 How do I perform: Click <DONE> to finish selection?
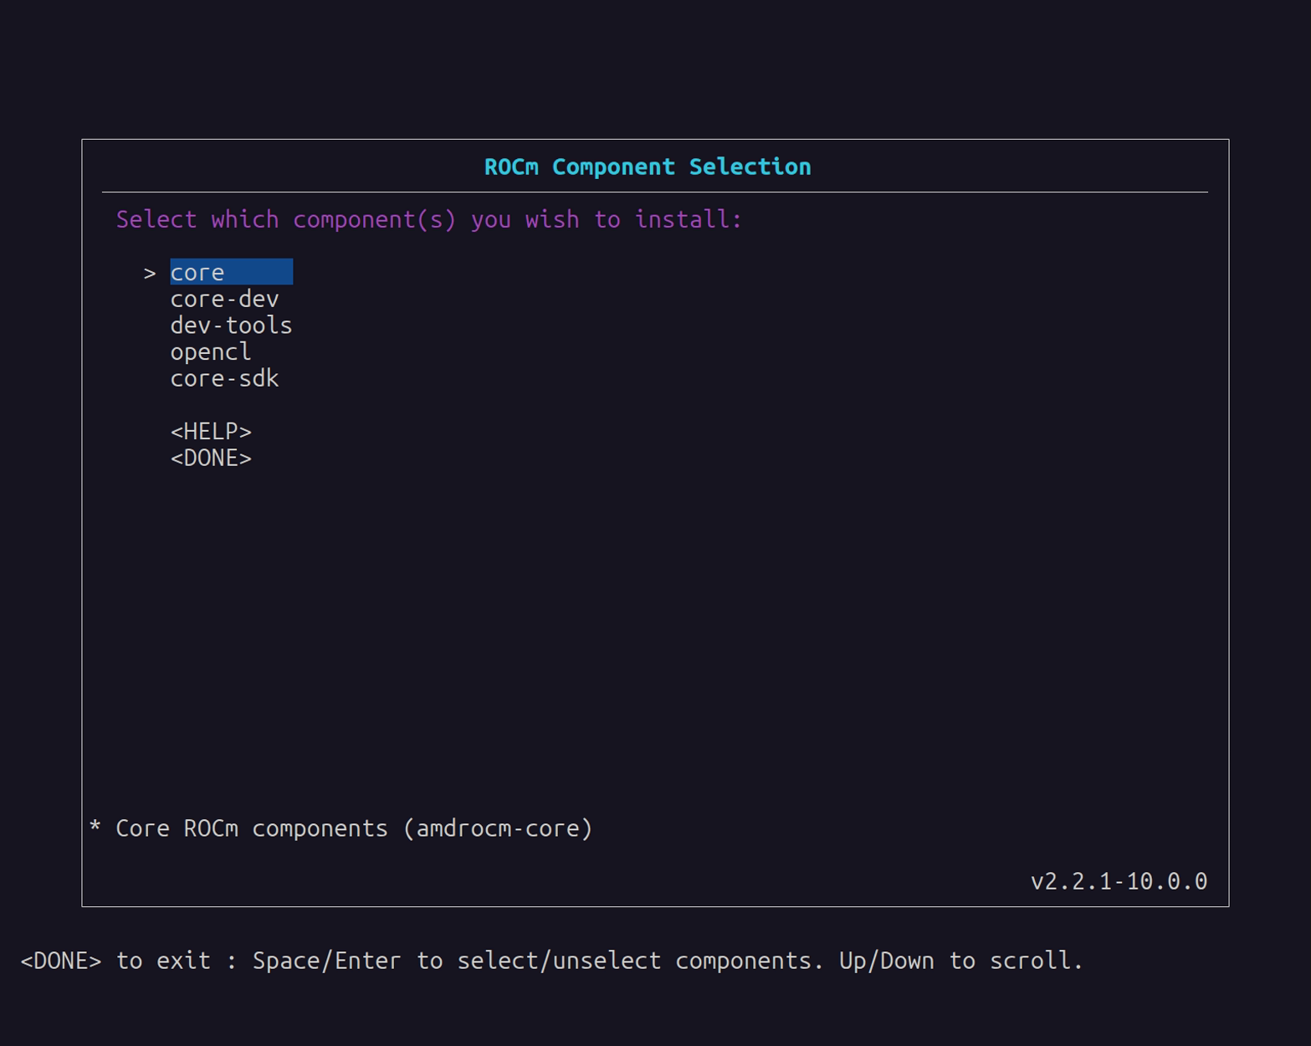coord(211,459)
